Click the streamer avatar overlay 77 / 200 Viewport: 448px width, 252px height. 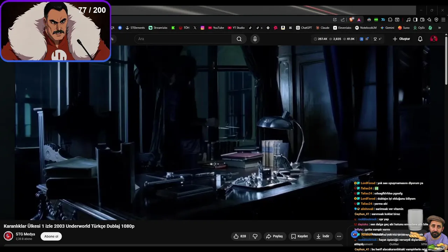click(55, 31)
